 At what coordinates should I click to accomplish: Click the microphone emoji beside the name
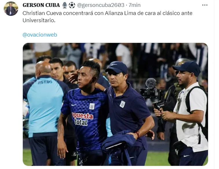click(65, 5)
